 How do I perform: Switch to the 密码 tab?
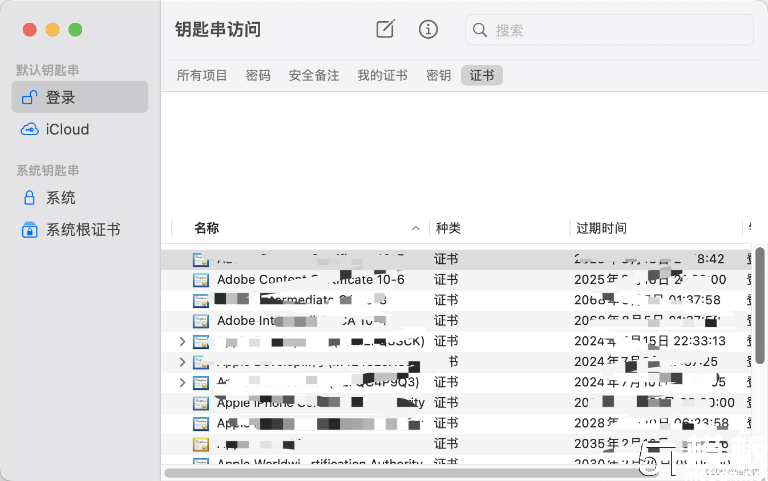(258, 75)
